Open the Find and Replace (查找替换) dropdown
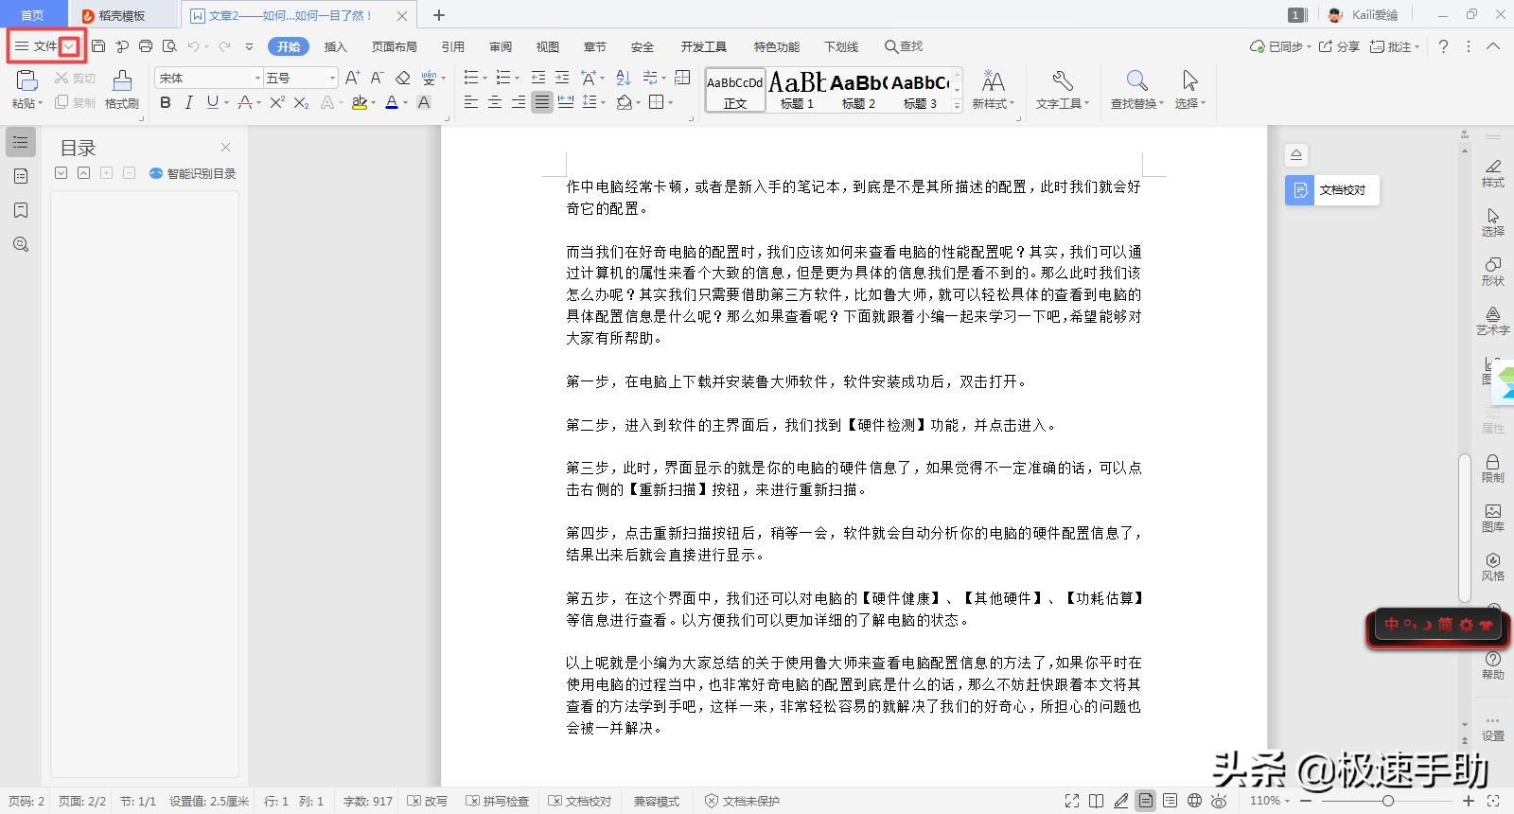This screenshot has height=814, width=1514. [1138, 104]
